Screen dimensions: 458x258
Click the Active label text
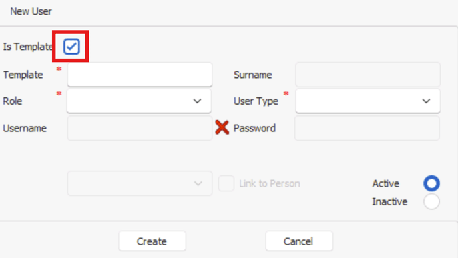click(385, 183)
